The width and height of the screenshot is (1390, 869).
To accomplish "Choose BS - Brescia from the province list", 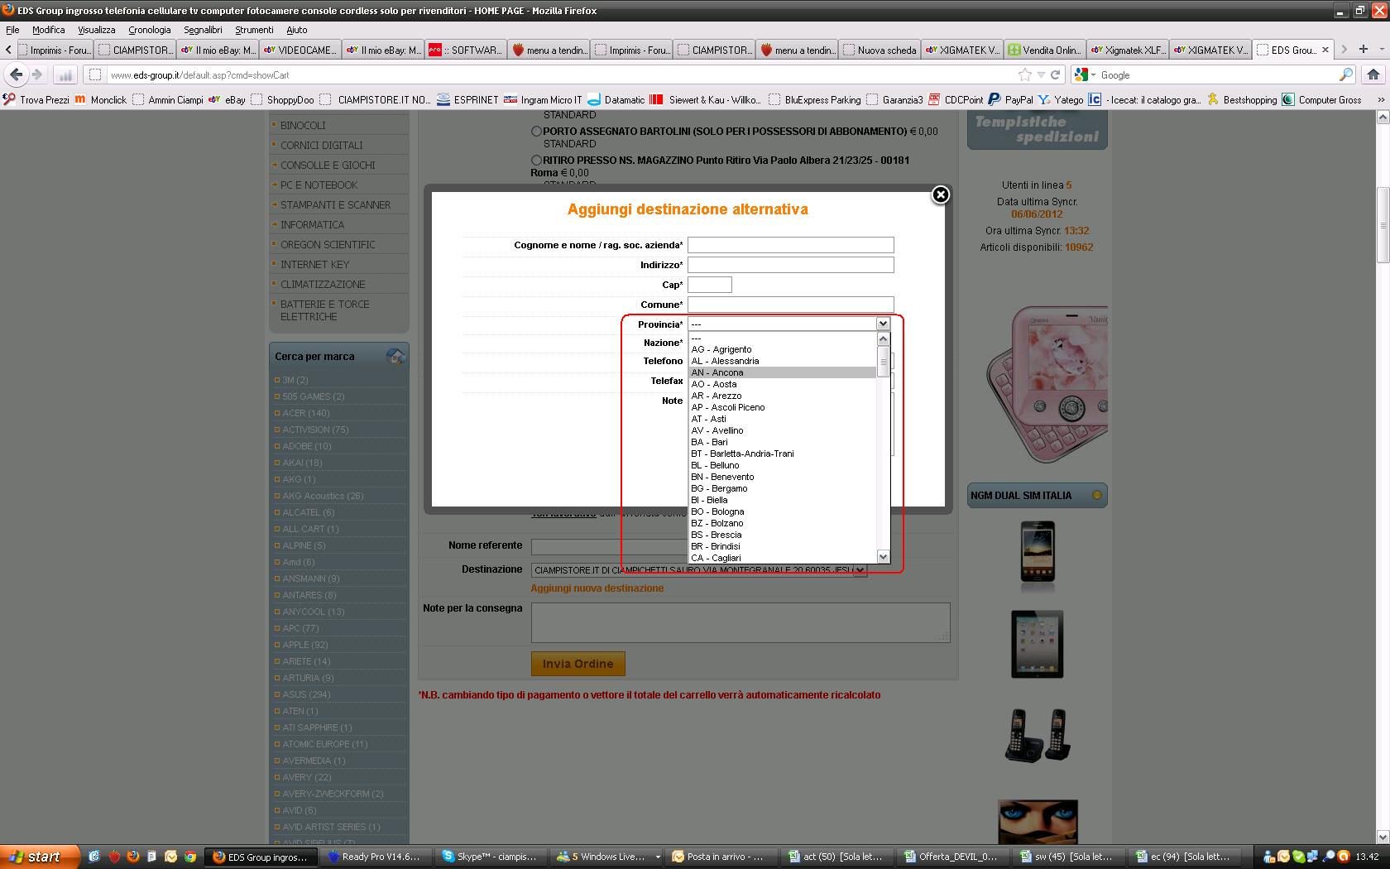I will pos(782,535).
